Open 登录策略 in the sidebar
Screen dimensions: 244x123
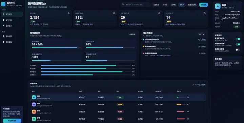pyautogui.click(x=12, y=42)
